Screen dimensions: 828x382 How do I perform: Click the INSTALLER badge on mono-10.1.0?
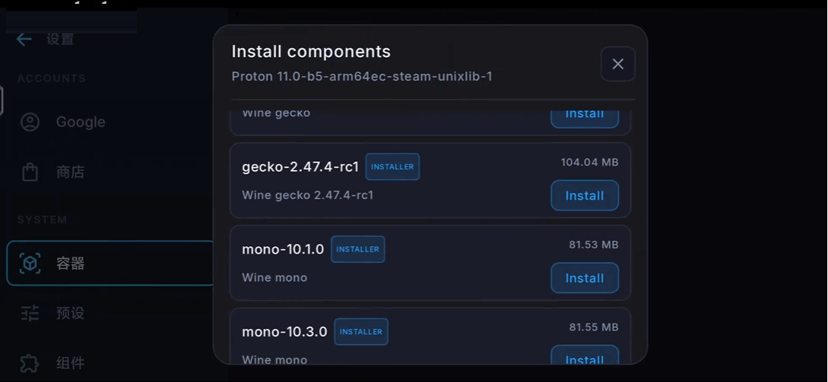point(357,249)
